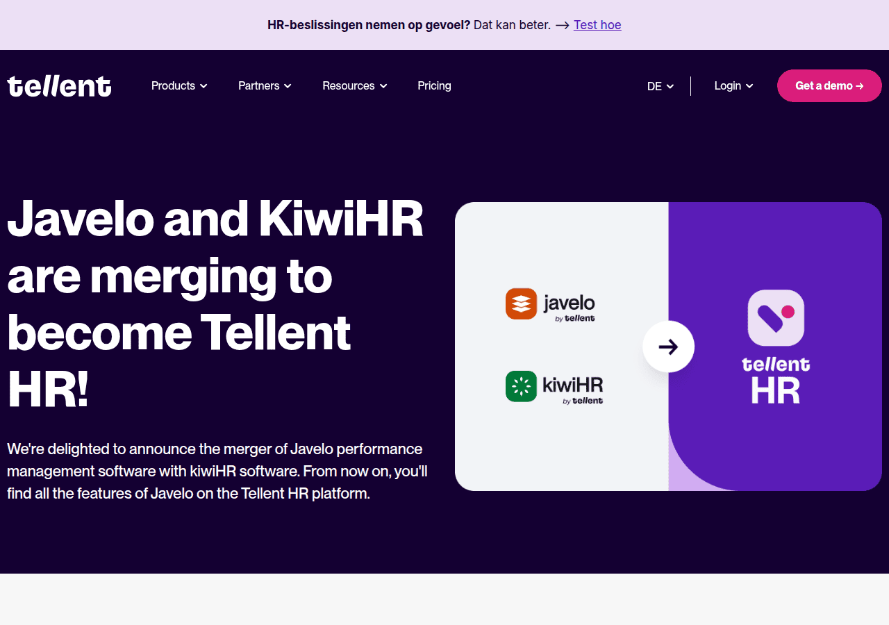The width and height of the screenshot is (889, 625).
Task: Open the Pricing page
Action: point(434,85)
